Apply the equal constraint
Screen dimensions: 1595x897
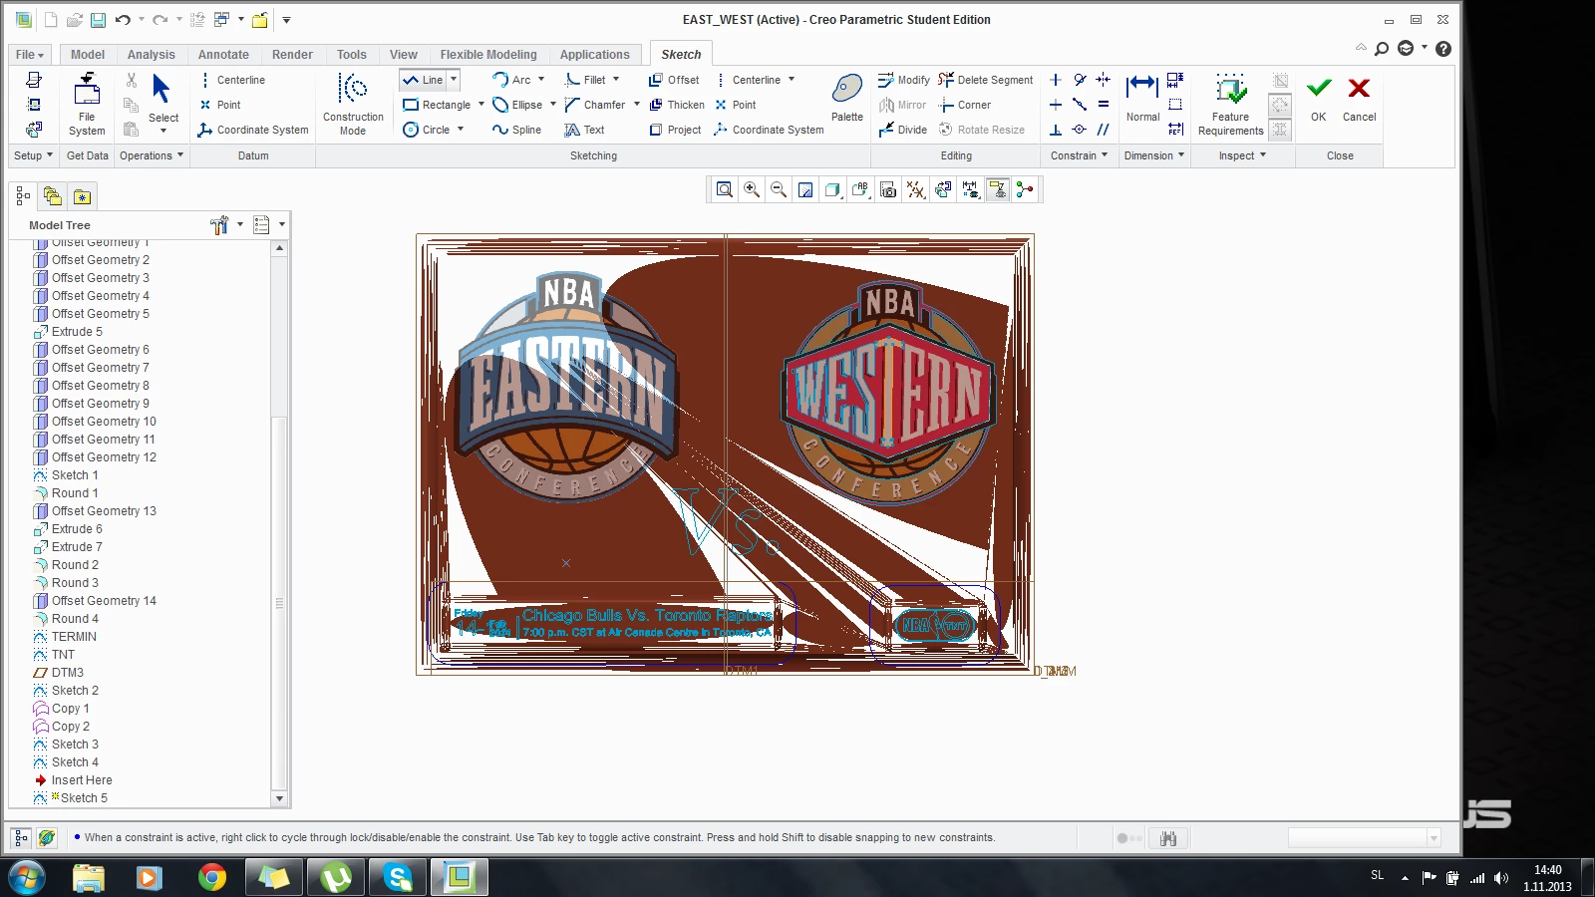[x=1104, y=105]
